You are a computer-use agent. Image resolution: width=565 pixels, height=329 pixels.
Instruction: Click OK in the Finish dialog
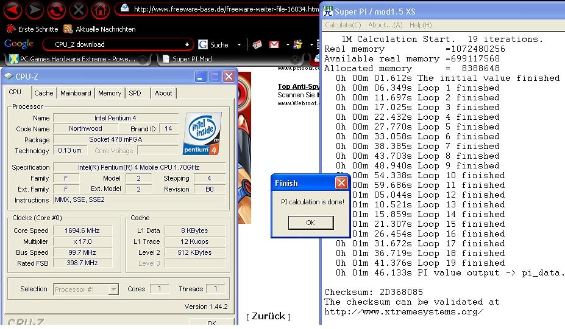[x=311, y=223]
